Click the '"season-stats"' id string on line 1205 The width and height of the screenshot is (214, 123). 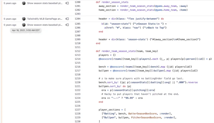point(120,24)
